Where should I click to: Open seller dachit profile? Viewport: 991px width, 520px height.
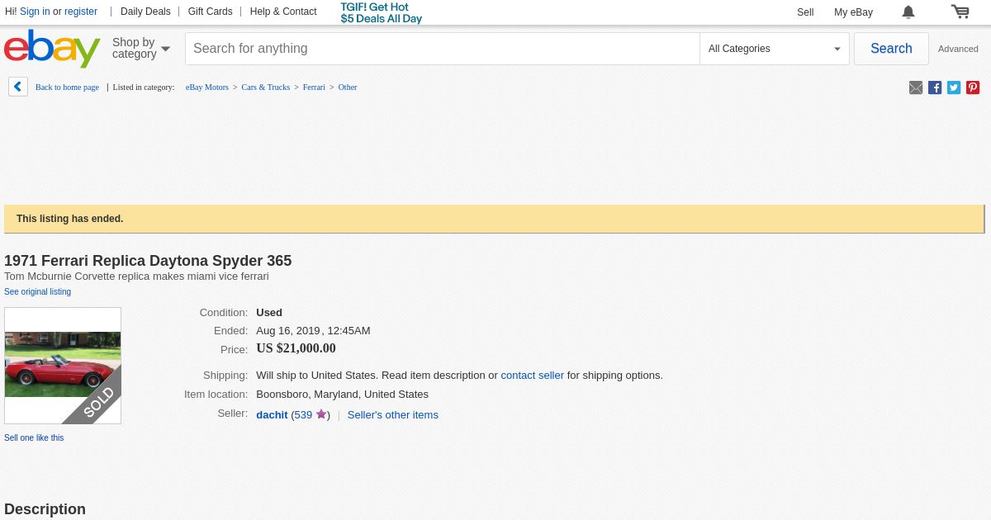(x=272, y=415)
